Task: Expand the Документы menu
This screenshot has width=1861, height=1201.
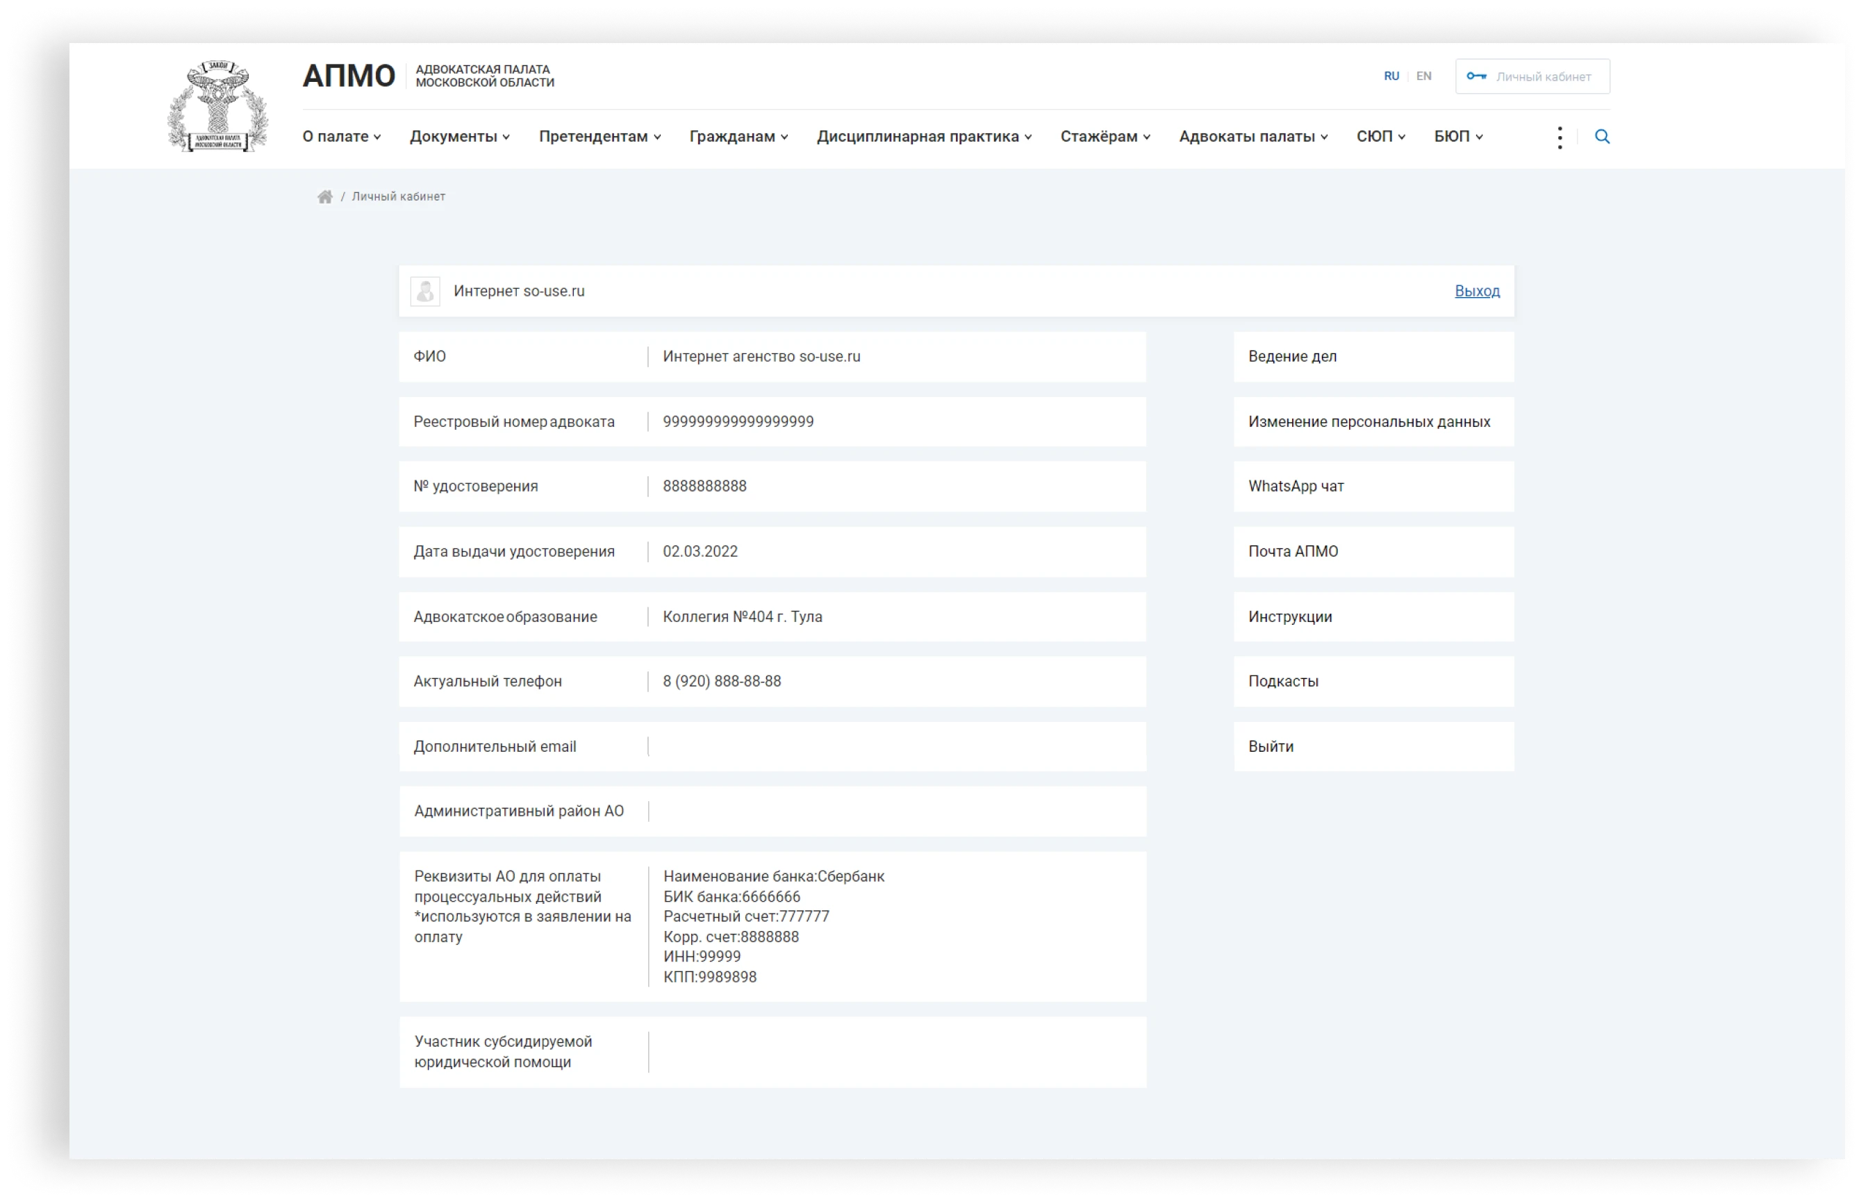Action: (x=460, y=137)
